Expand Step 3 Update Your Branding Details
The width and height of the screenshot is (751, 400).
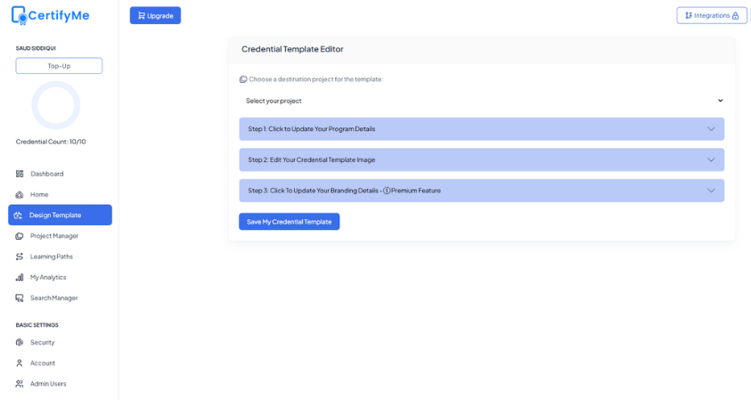click(x=482, y=191)
